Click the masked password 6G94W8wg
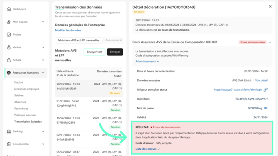Screen dimensions: 278x156 click(255, 108)
